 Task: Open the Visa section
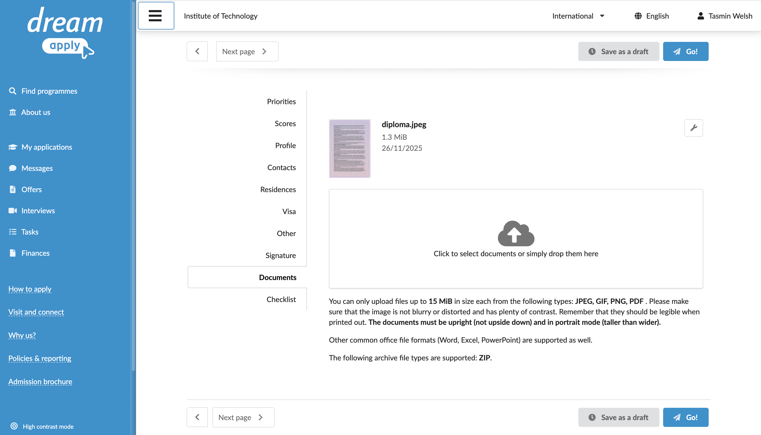[289, 211]
